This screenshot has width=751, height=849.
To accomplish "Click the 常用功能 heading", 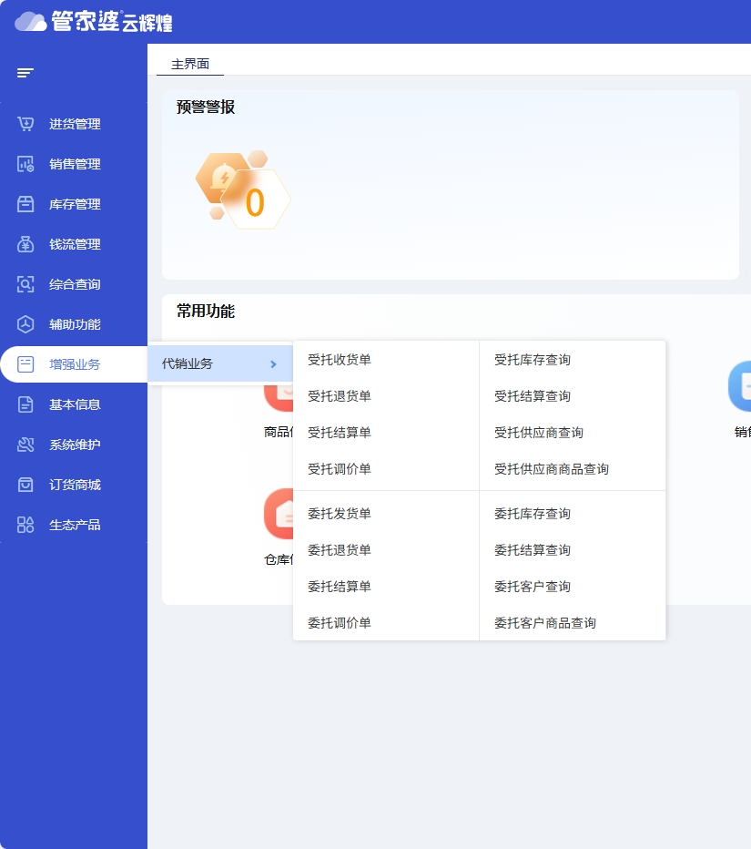I will click(206, 312).
